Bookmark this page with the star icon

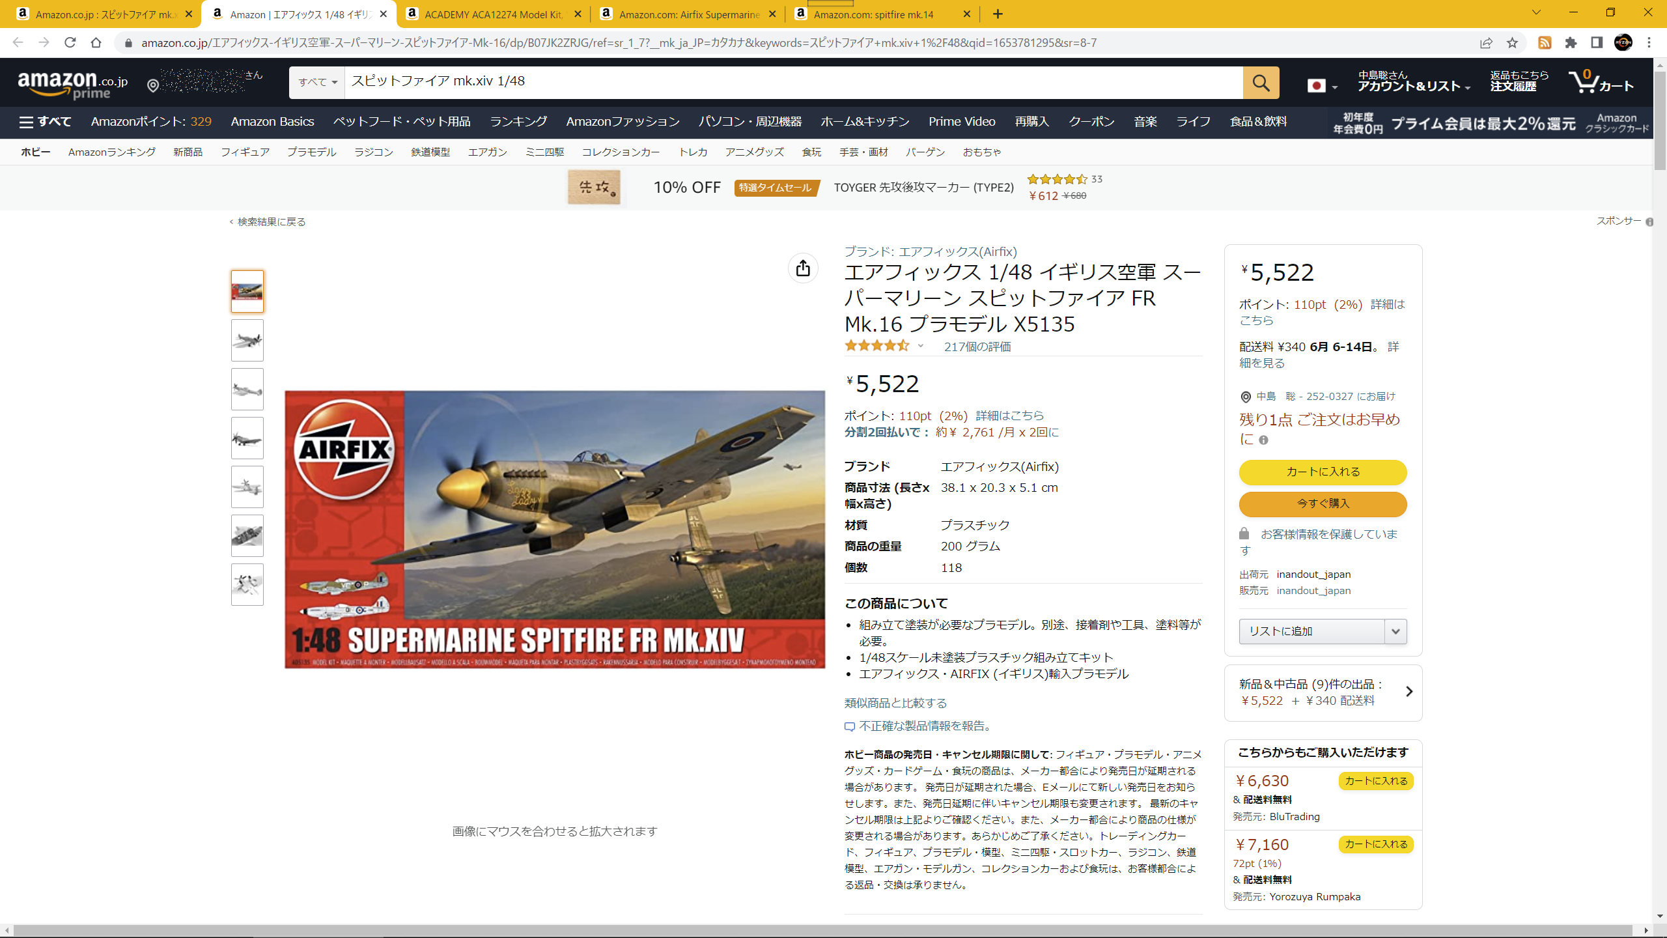pyautogui.click(x=1512, y=43)
